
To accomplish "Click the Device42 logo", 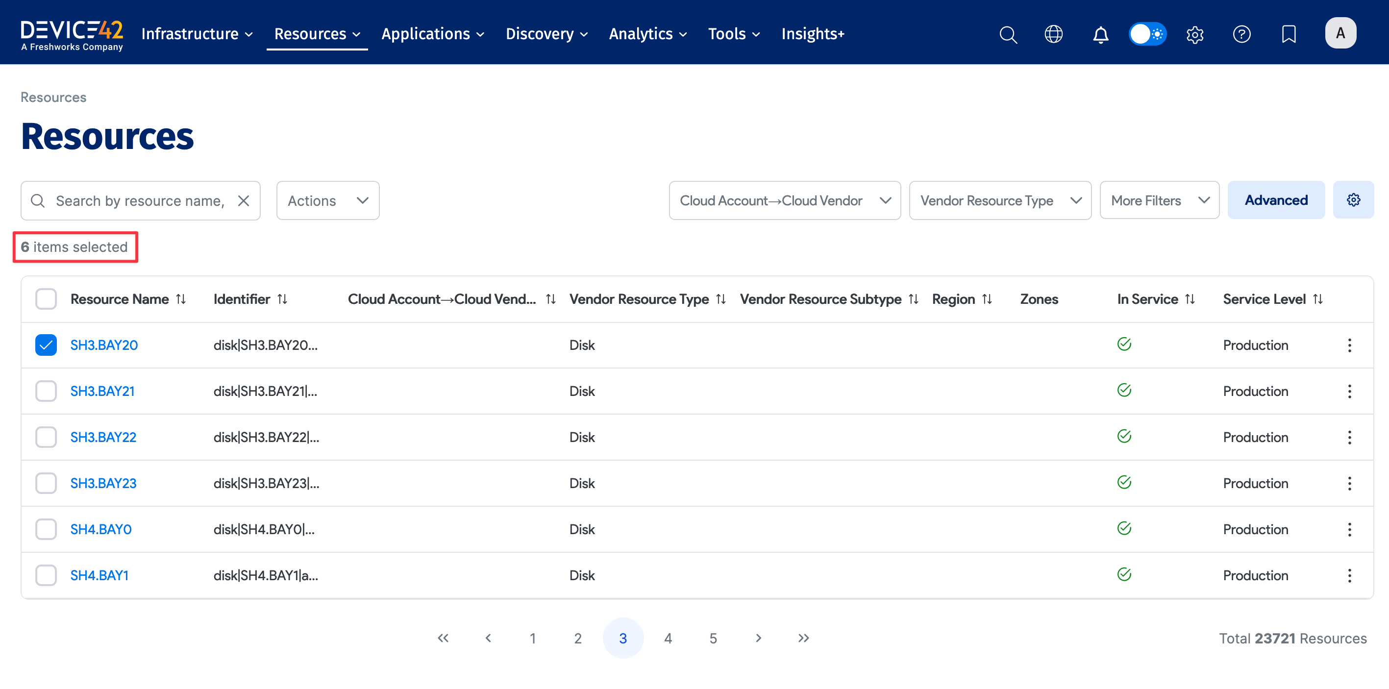I will tap(72, 32).
